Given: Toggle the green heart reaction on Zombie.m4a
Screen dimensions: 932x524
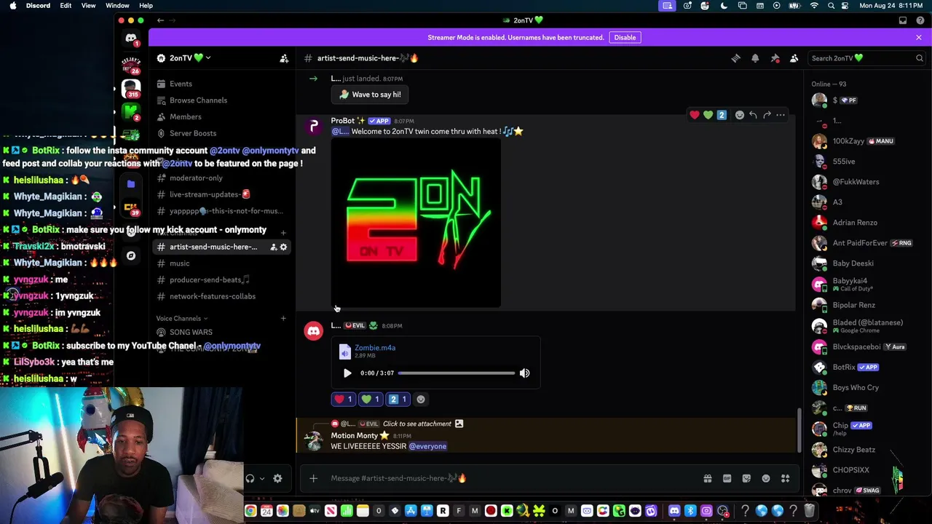Looking at the screenshot, I should [371, 399].
